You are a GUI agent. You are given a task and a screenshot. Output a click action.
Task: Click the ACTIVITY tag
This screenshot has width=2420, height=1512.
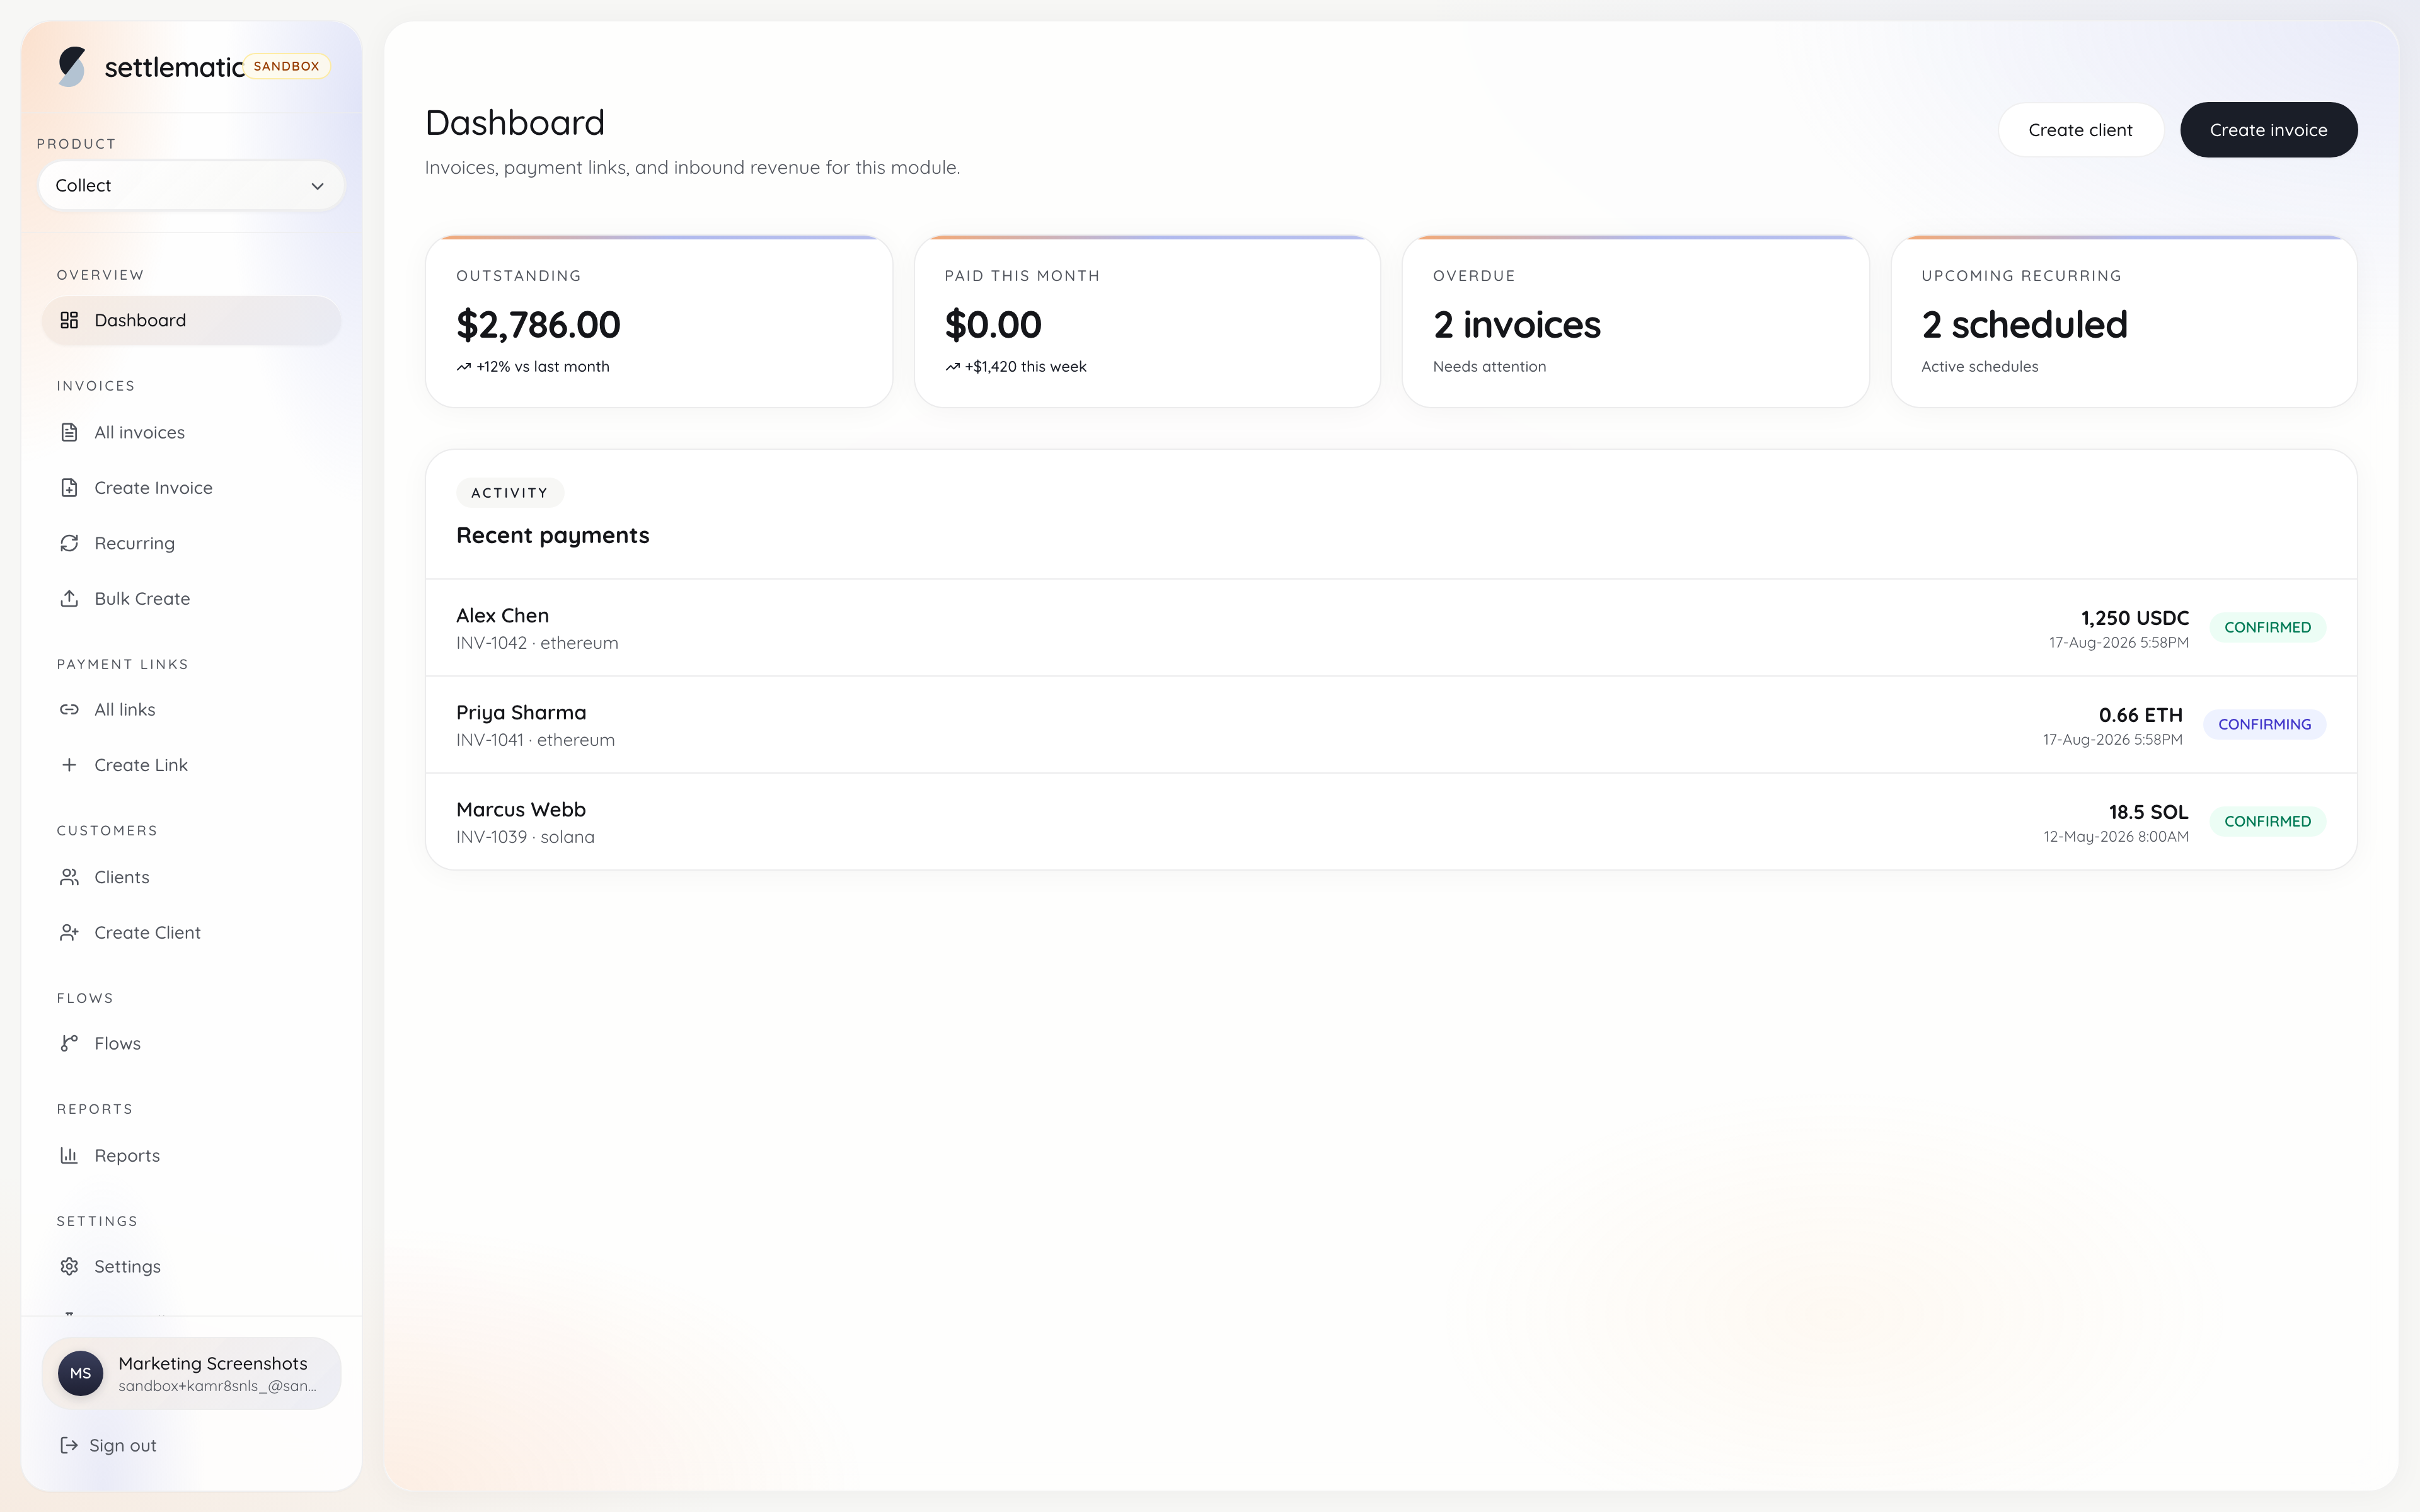tap(510, 493)
